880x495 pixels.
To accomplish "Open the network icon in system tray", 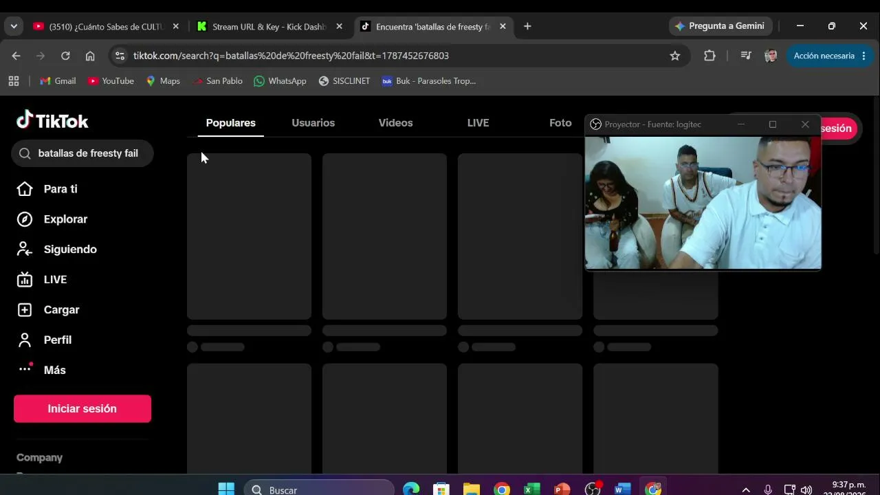I will (x=790, y=490).
